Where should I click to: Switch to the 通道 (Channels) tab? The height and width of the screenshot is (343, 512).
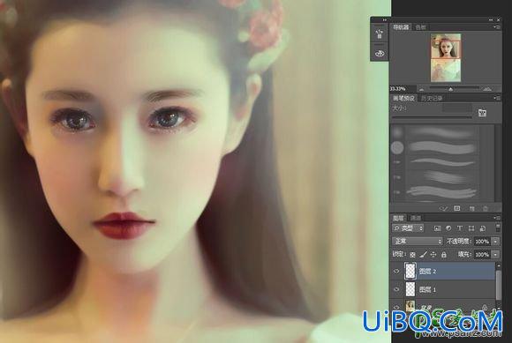tap(416, 218)
